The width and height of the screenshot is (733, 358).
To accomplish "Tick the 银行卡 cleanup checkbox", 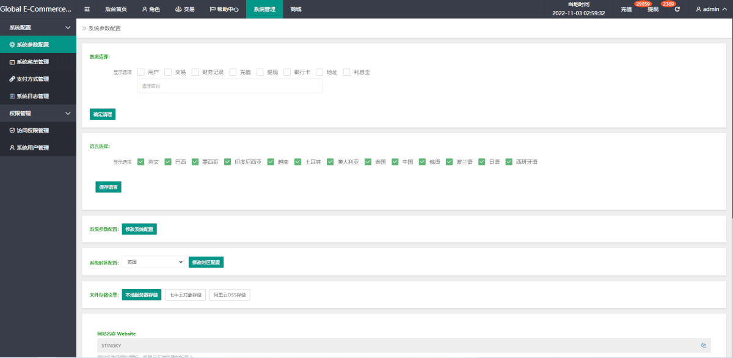I will [287, 72].
